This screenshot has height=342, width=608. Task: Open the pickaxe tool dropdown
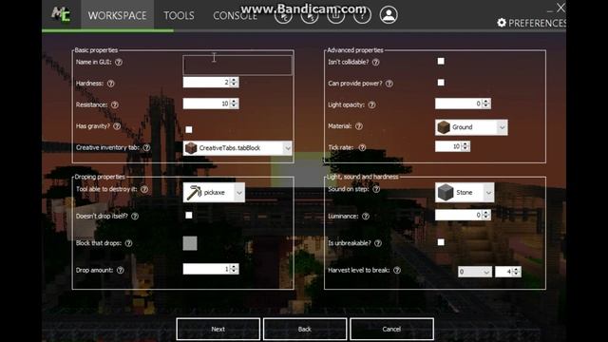click(214, 192)
